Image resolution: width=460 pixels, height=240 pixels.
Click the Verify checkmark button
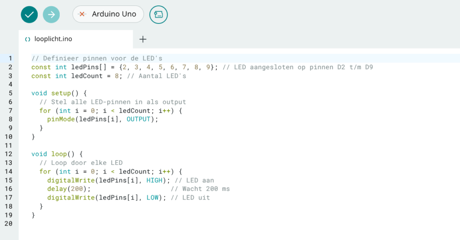pos(29,14)
